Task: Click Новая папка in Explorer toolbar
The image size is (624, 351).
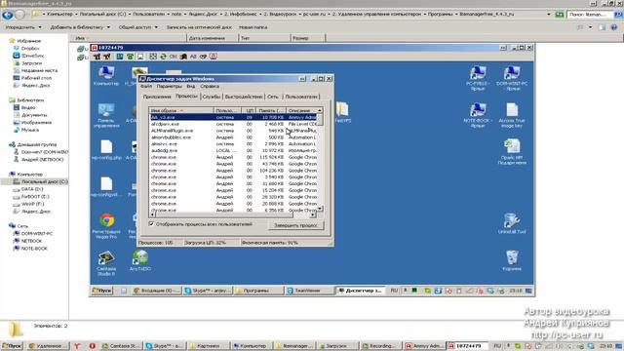Action: coord(253,27)
